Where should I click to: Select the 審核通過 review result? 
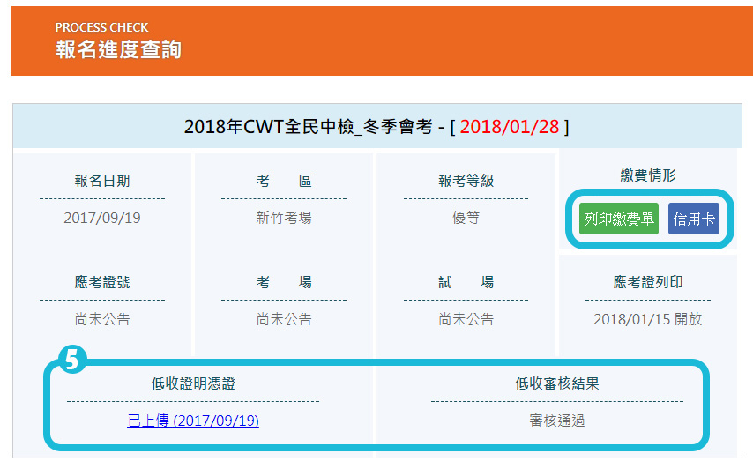pyautogui.click(x=557, y=421)
